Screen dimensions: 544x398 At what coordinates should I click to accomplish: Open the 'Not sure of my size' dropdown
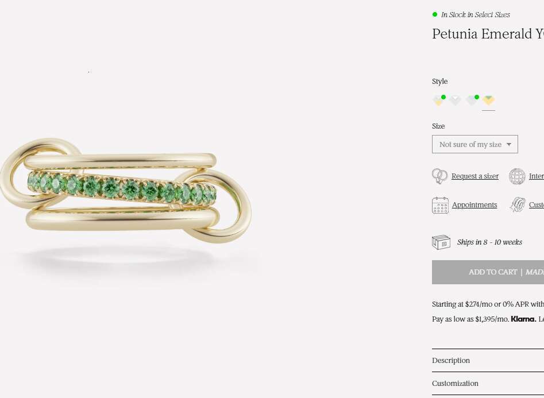coord(474,144)
